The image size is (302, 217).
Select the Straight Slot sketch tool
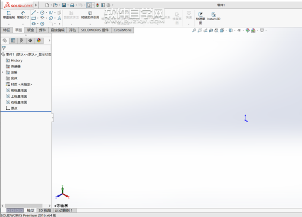click(34, 24)
